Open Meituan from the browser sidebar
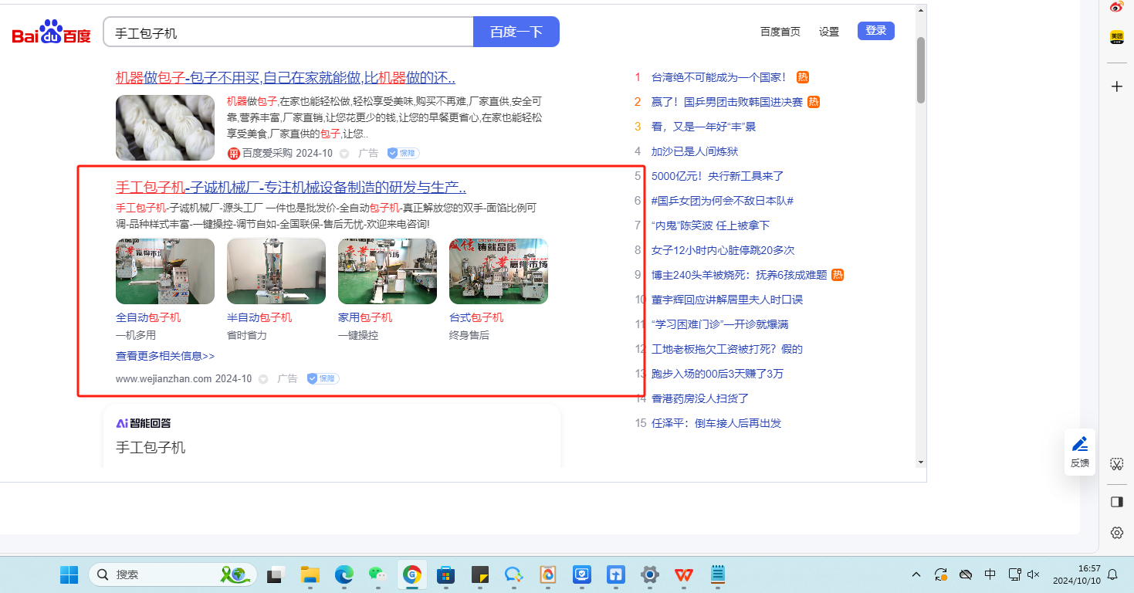The image size is (1134, 593). pyautogui.click(x=1116, y=37)
